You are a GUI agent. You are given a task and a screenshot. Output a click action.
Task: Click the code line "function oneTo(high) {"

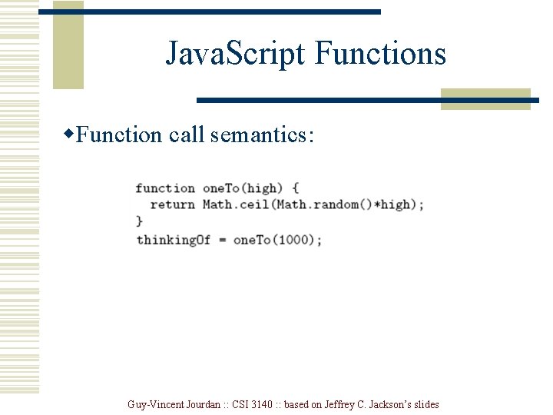(217, 188)
